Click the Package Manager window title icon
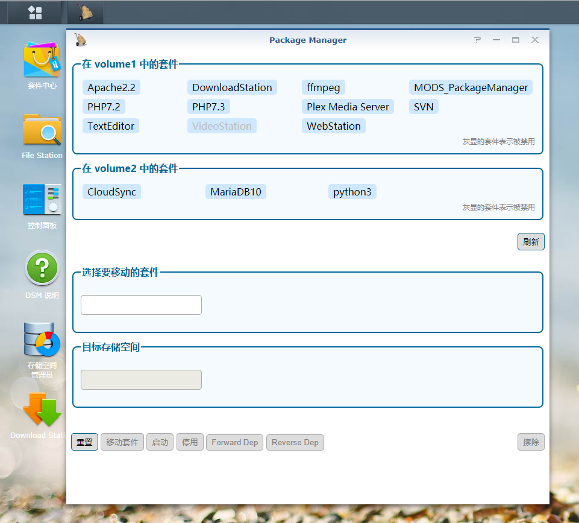579x523 pixels. pyautogui.click(x=80, y=40)
